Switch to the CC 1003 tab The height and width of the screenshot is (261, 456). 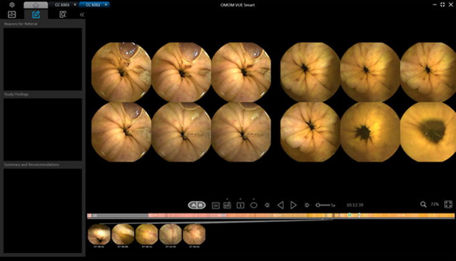coord(62,4)
